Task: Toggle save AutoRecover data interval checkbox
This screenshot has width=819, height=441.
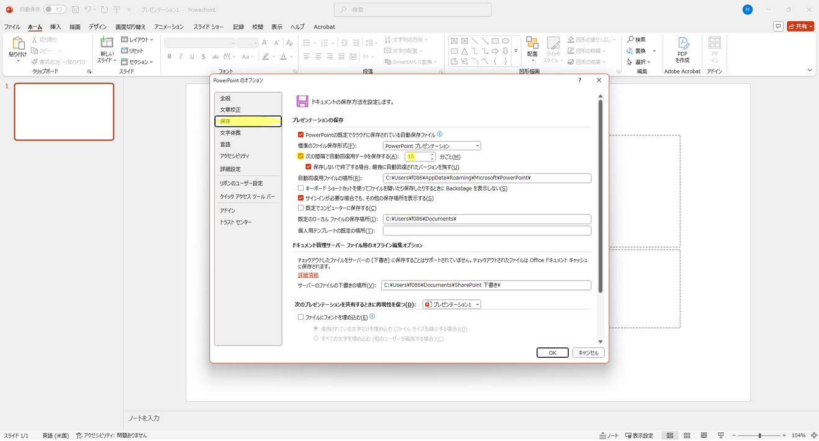Action: click(301, 157)
